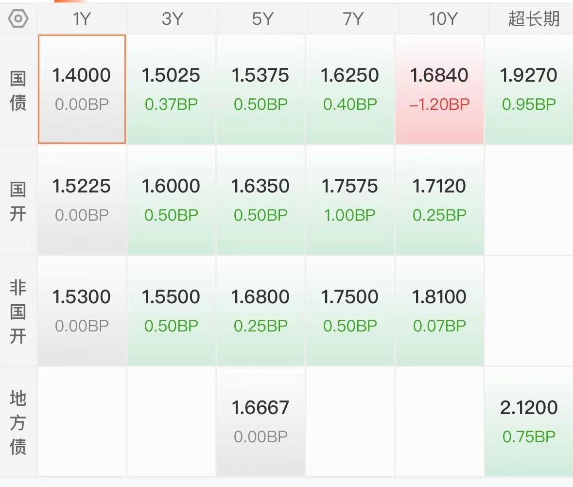The image size is (573, 487).
Task: Open the 地方债 超长期 cell 2.1200
Action: [529, 421]
